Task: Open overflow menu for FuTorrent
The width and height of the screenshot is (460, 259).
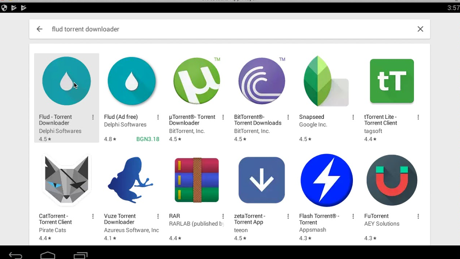Action: pos(418,216)
